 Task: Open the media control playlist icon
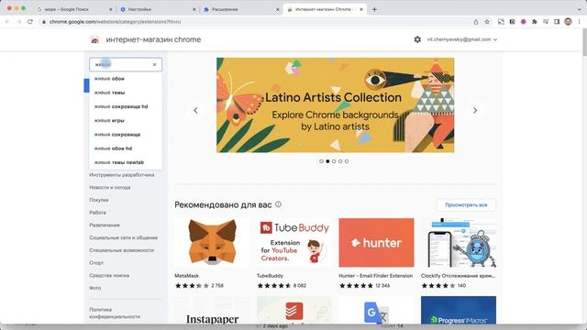546,22
